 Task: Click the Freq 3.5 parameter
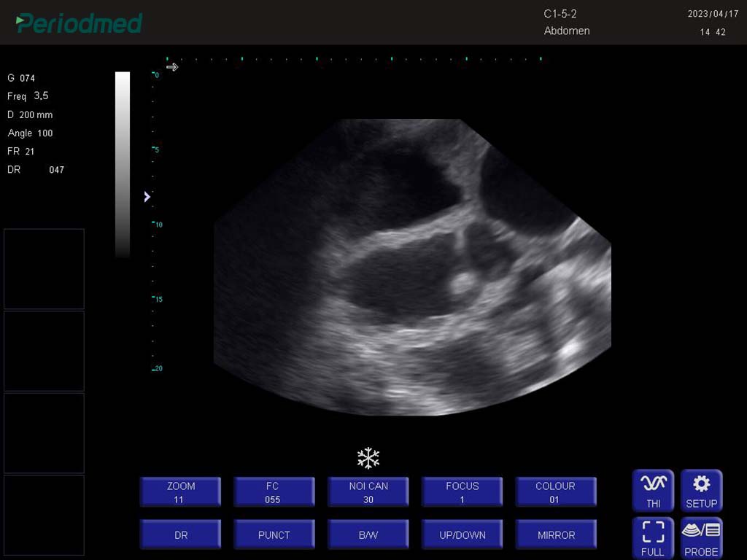click(28, 96)
